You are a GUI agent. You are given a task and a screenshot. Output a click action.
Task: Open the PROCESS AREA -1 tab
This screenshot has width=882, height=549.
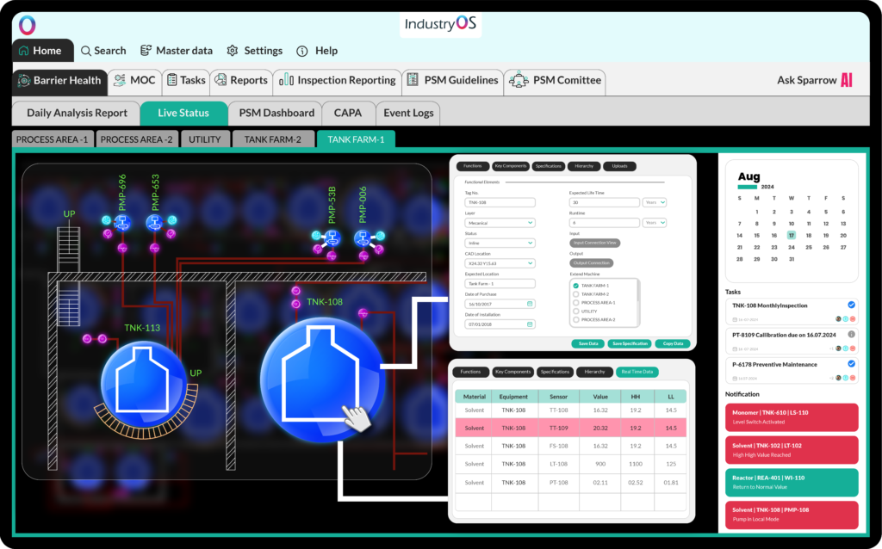(52, 139)
